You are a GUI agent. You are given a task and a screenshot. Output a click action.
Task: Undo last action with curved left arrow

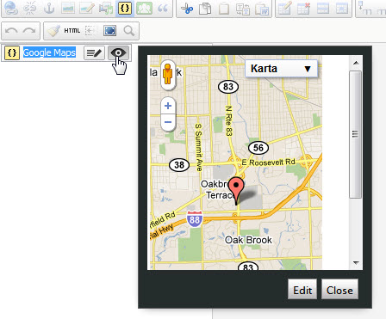12,31
